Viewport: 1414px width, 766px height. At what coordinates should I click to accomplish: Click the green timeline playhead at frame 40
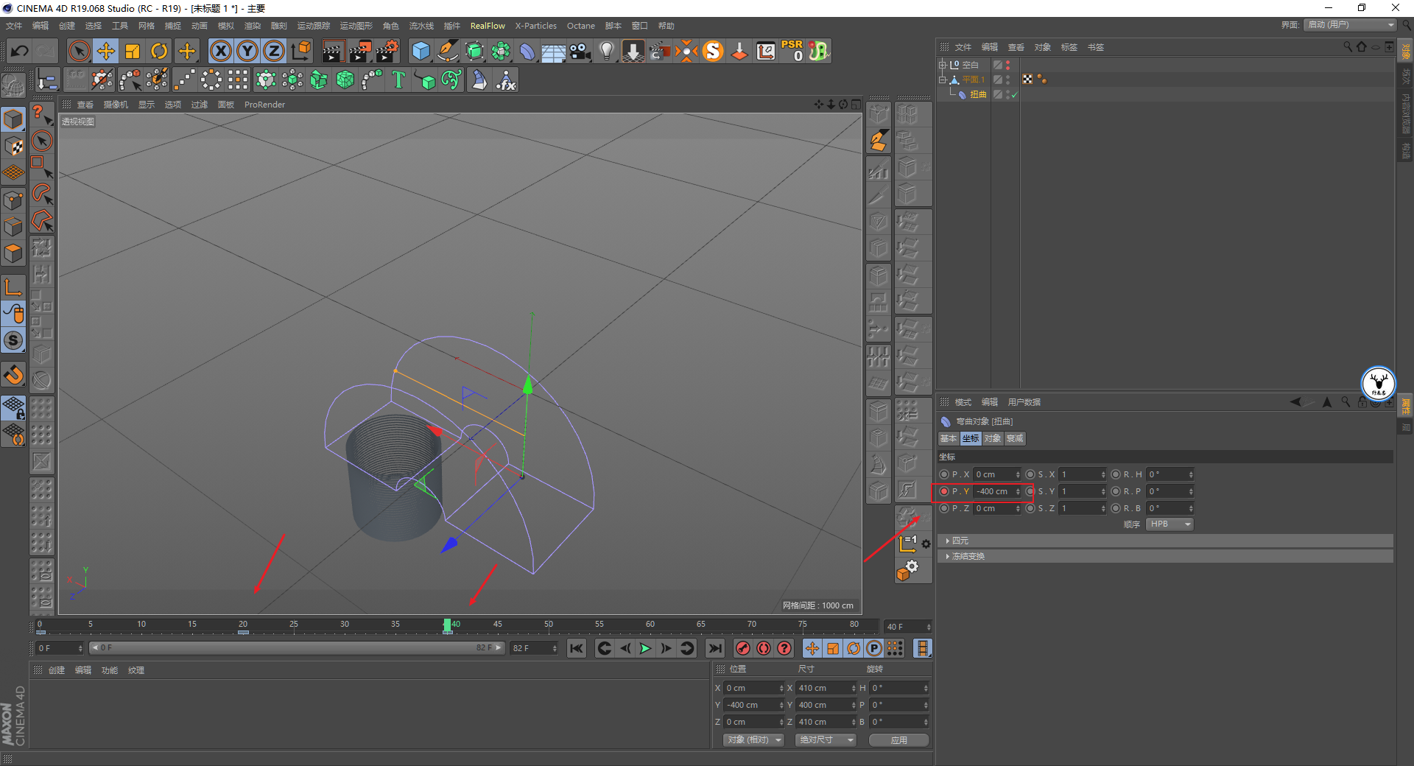coord(447,625)
